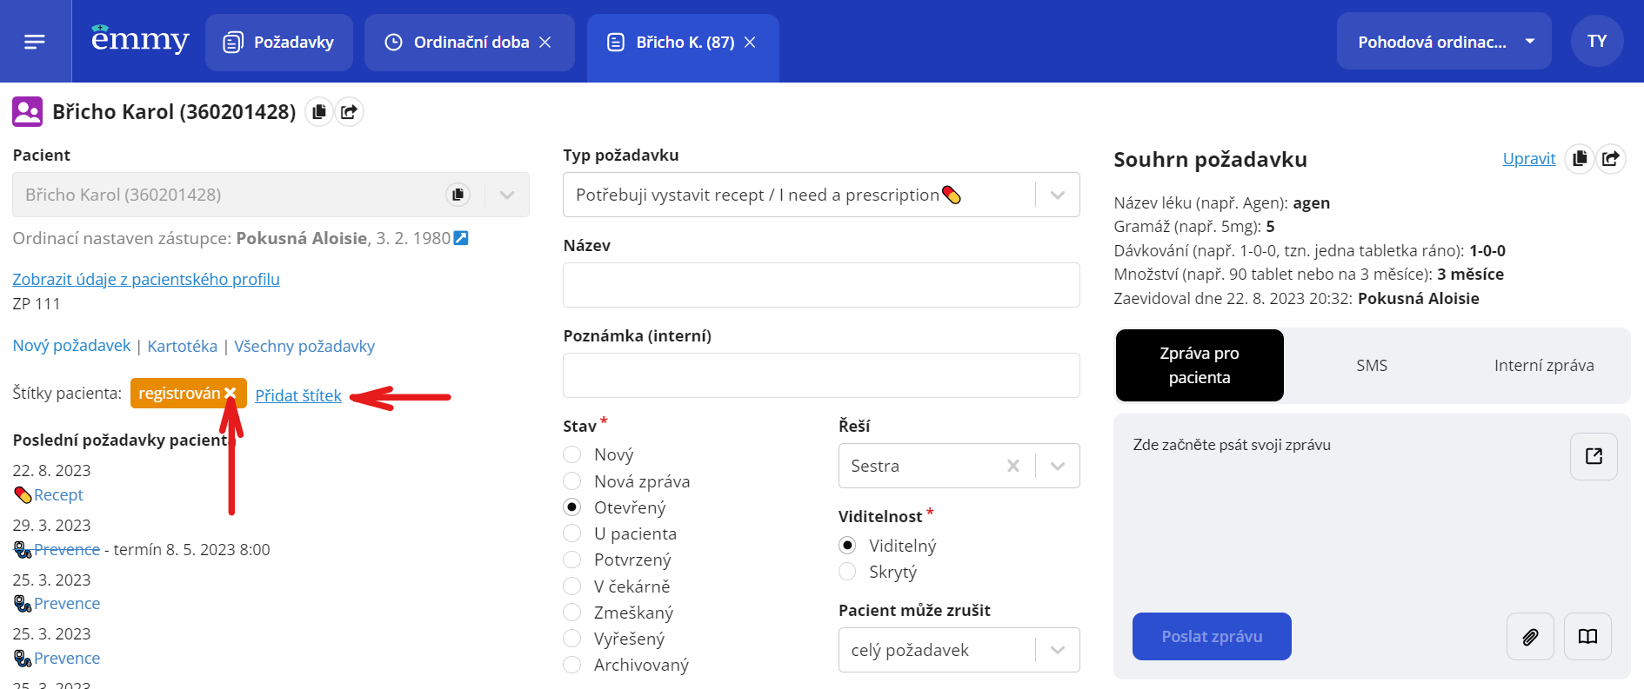Screen dimensions: 1644x689
Task: Share patient via header export icon
Action: click(349, 111)
